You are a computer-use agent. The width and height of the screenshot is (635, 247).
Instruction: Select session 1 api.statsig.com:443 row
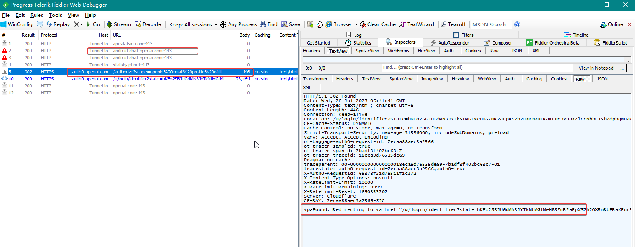tap(148, 44)
